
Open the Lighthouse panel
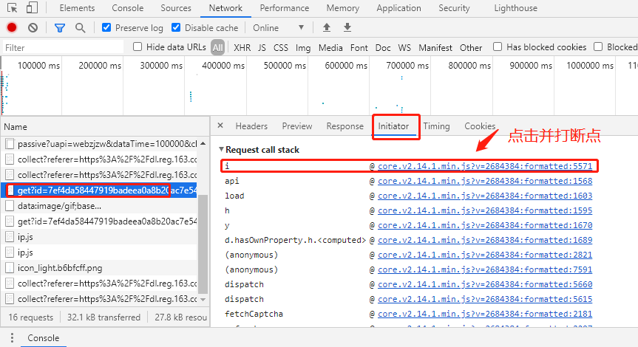[515, 8]
